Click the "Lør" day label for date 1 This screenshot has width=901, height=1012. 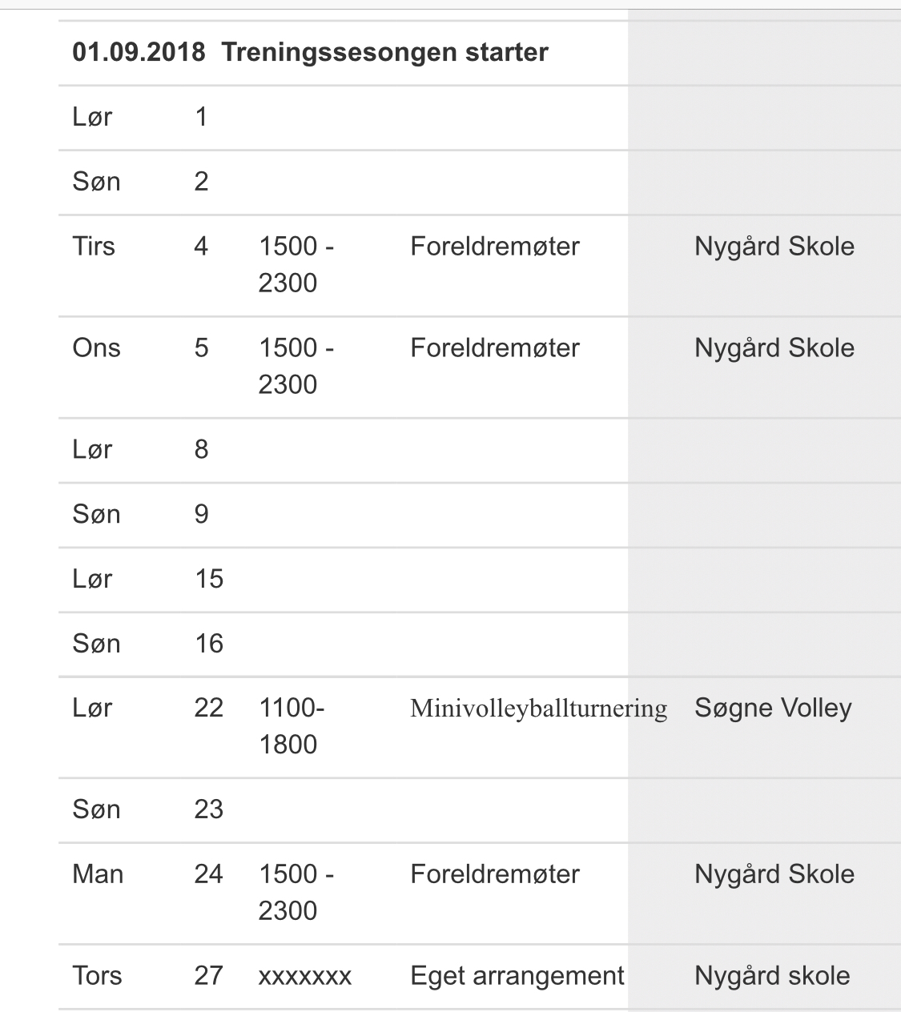coord(92,118)
